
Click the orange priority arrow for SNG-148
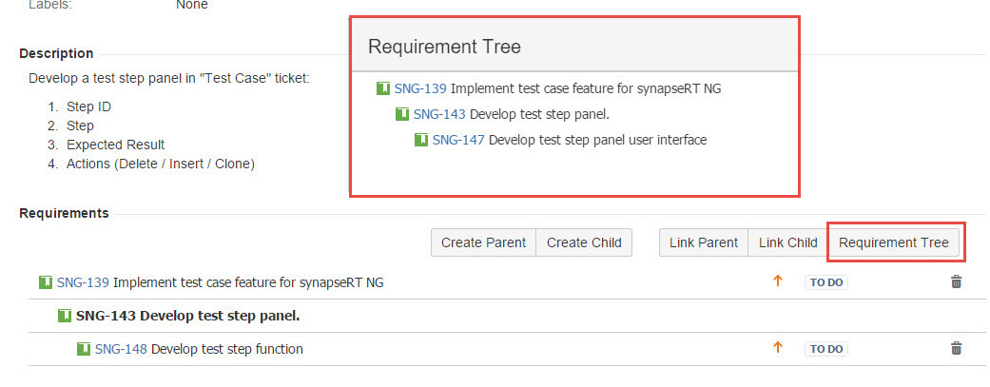pyautogui.click(x=777, y=348)
